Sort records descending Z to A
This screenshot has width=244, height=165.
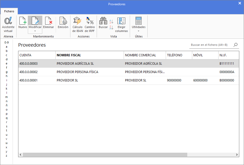coord(111,27)
